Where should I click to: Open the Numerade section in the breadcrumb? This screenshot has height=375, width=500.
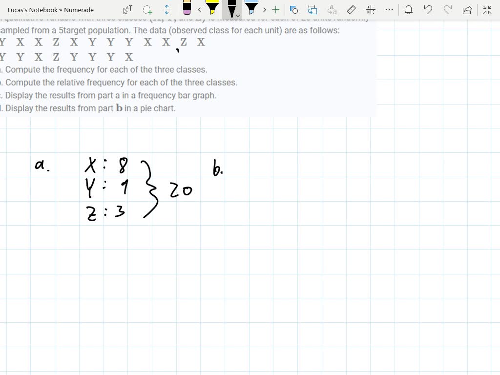coord(78,10)
